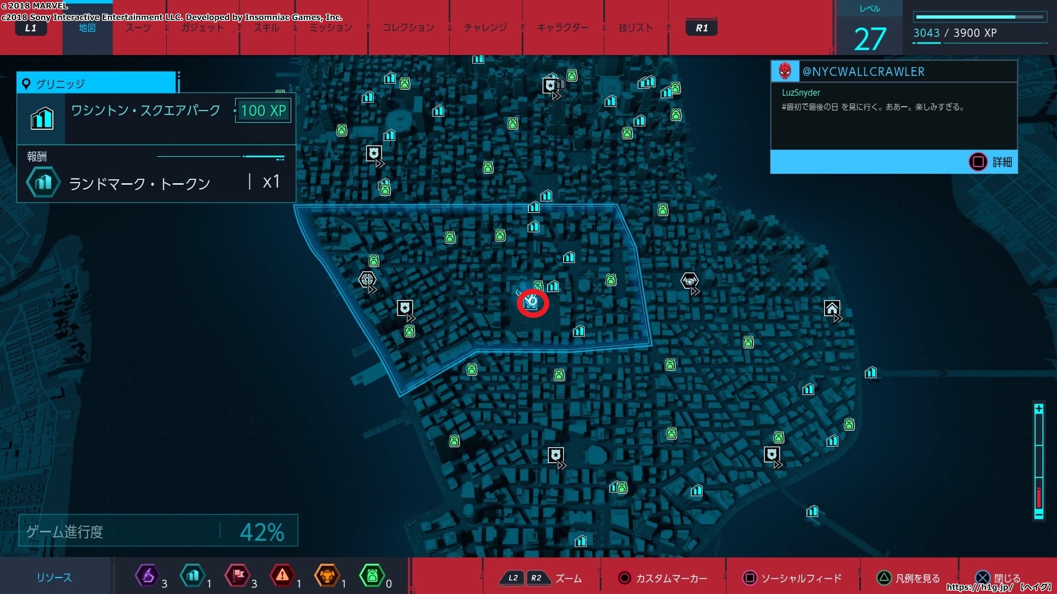Select the handshake F.E.A.S.T. map icon
The image size is (1057, 594).
point(689,282)
